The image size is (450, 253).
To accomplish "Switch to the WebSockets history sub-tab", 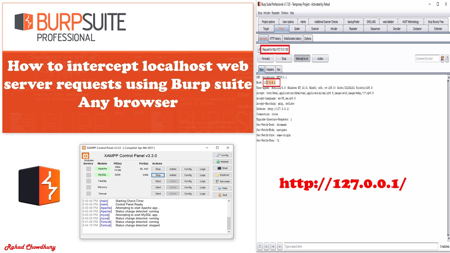I will 292,39.
